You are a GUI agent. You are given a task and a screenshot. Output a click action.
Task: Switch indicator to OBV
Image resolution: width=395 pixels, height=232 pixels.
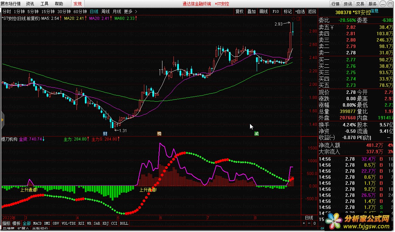tap(56, 223)
